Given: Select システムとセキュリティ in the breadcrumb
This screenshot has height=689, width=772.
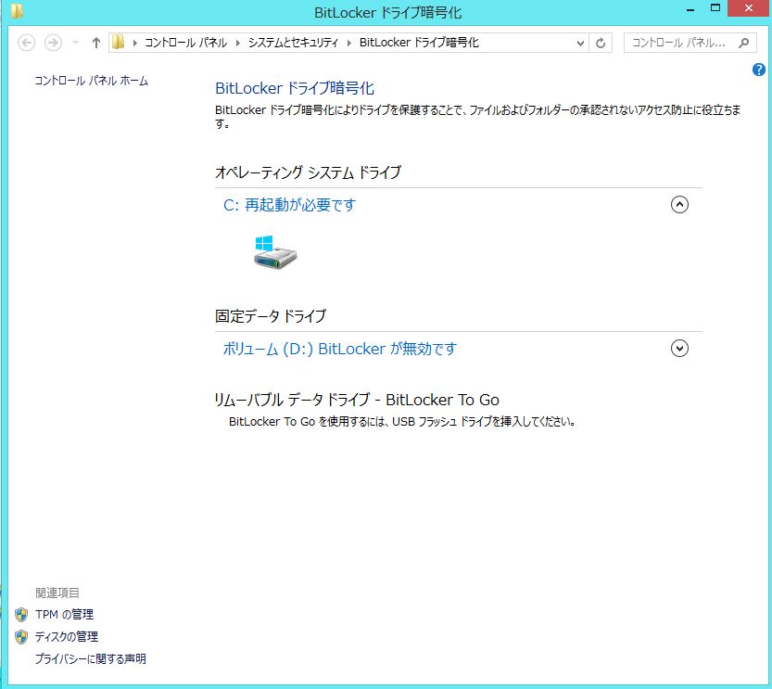Looking at the screenshot, I should (293, 43).
